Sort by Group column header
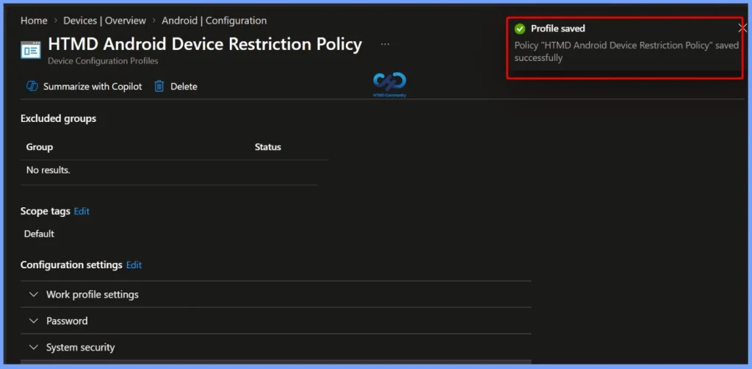This screenshot has height=369, width=752. click(x=40, y=147)
